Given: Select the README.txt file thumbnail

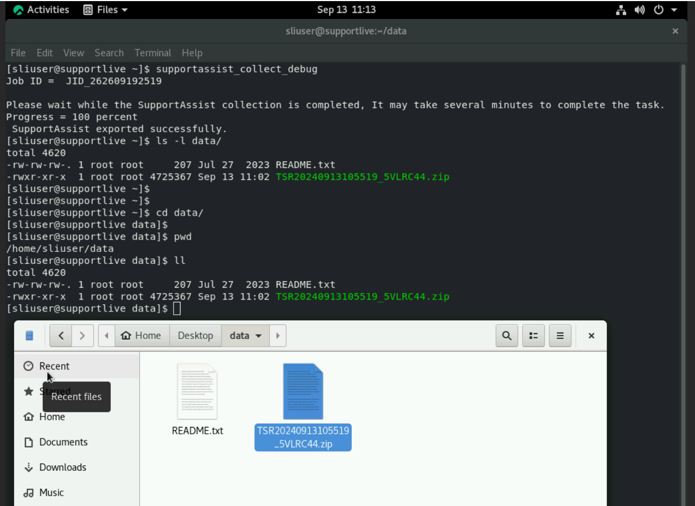Looking at the screenshot, I should click(x=197, y=392).
